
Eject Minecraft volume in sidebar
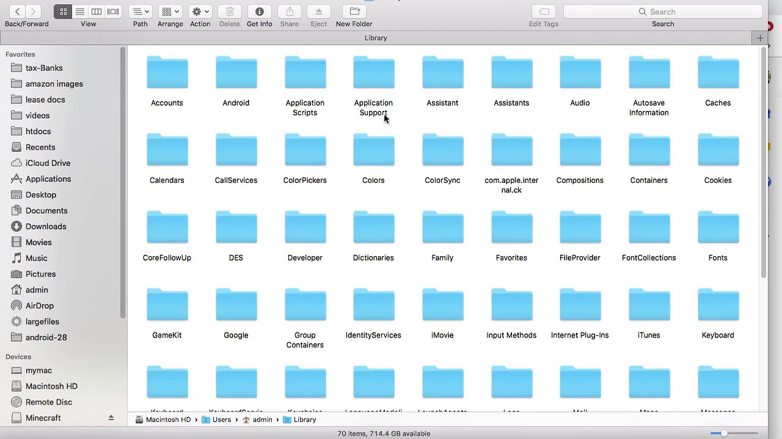[111, 418]
